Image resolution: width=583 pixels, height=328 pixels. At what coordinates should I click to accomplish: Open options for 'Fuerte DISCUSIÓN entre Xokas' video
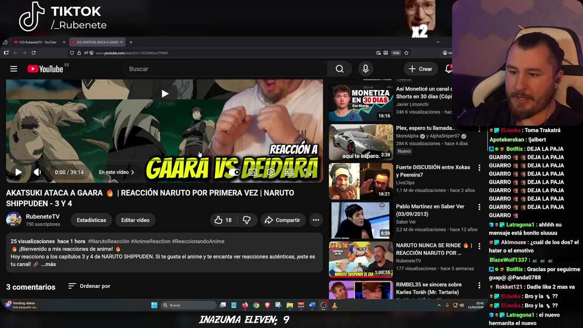click(479, 168)
